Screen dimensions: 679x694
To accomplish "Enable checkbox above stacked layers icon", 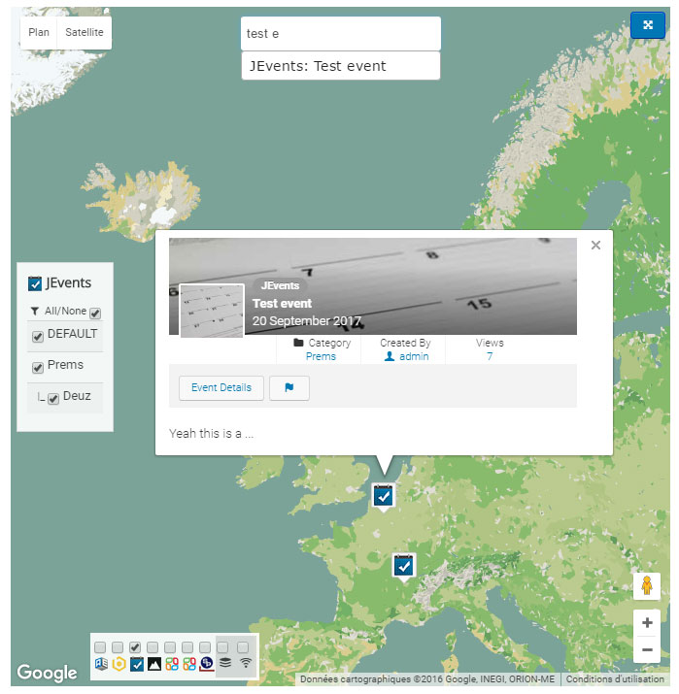I will [x=222, y=647].
